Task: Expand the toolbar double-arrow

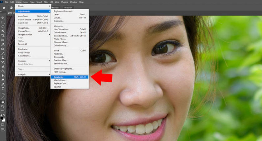Action: click(1, 12)
